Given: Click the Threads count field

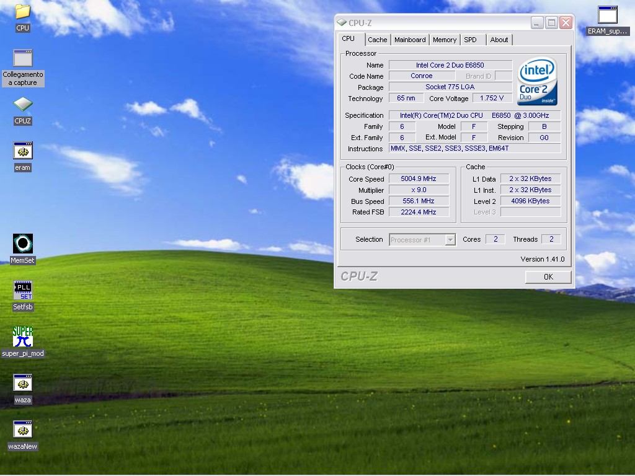Looking at the screenshot, I should click(551, 239).
